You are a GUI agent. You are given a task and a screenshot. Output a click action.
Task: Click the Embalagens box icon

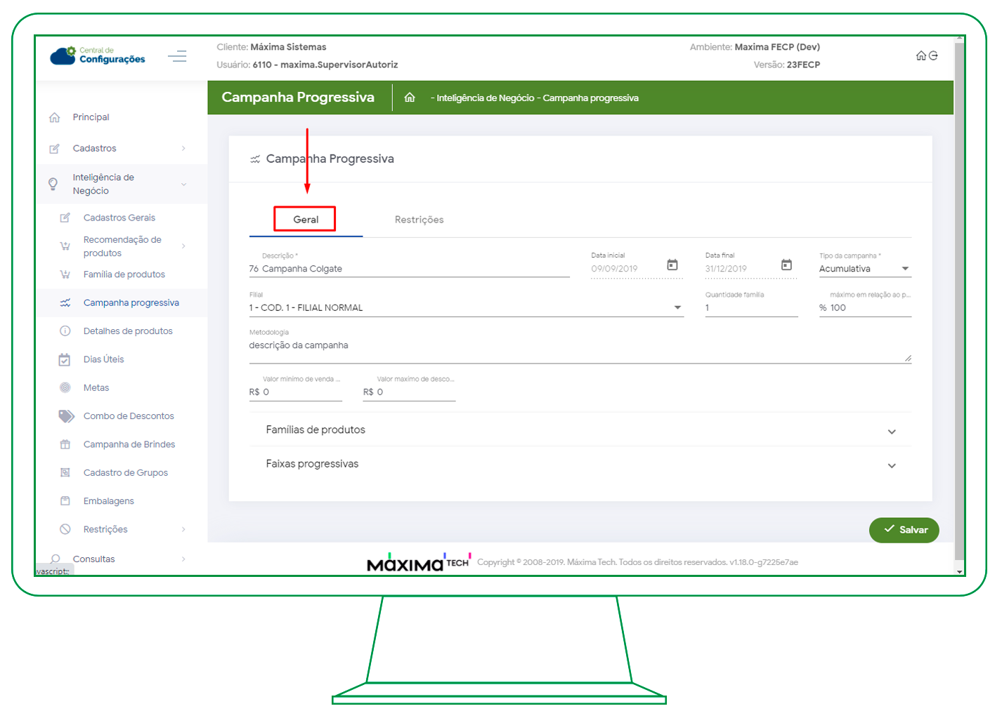point(65,501)
